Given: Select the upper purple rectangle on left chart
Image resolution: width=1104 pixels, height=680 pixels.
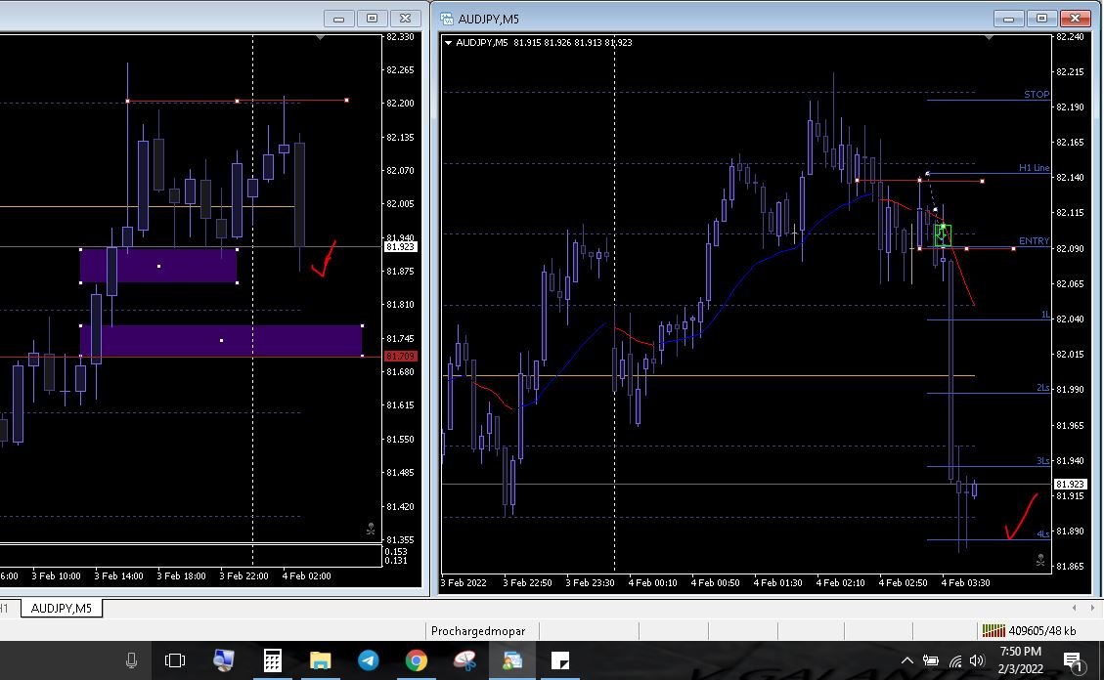Looking at the screenshot, I should (158, 266).
